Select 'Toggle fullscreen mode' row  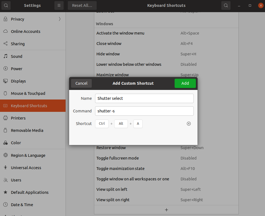click(x=166, y=158)
